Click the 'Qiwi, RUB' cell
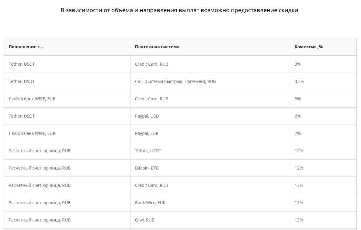The width and height of the screenshot is (361, 230). pyautogui.click(x=144, y=220)
